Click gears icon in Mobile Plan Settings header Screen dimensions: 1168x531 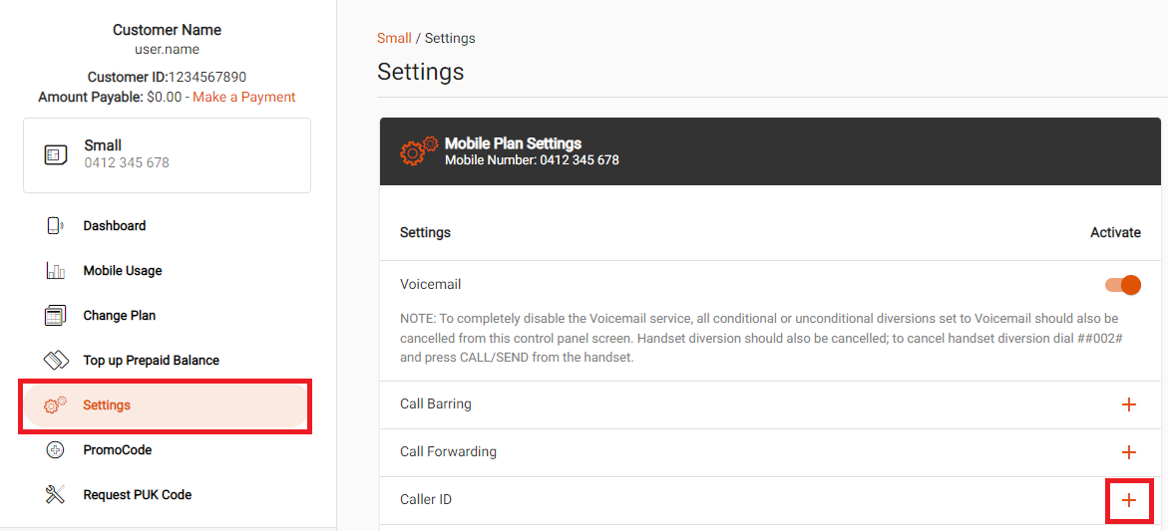click(419, 150)
